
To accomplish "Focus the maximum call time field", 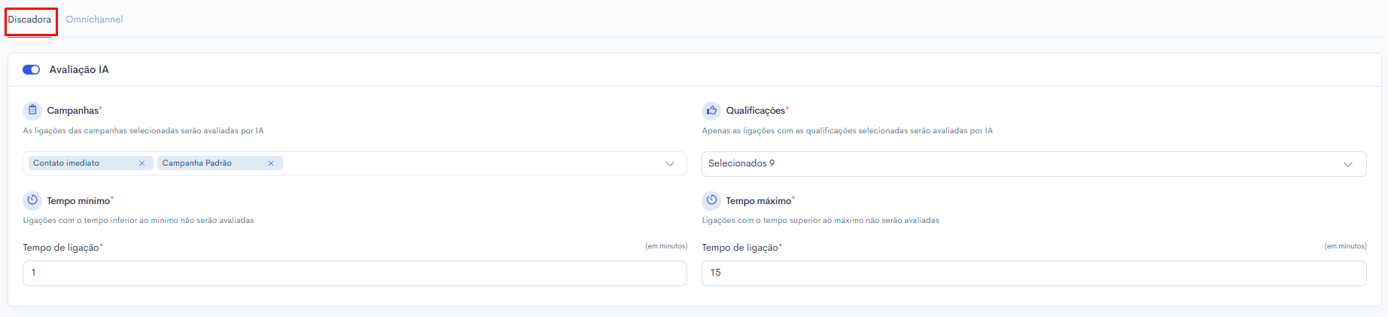I will coord(1033,273).
